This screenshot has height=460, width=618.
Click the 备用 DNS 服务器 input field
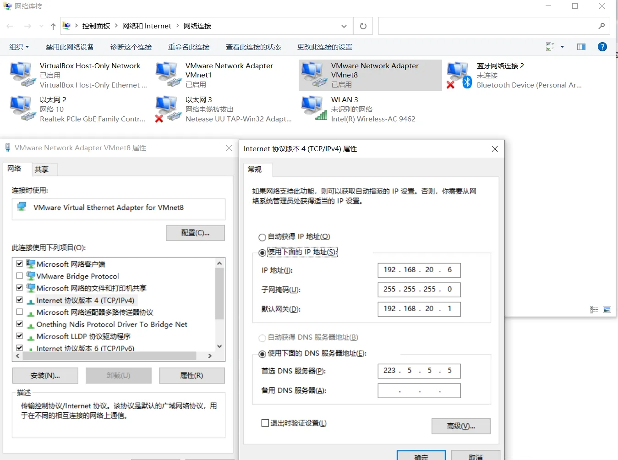tap(418, 390)
